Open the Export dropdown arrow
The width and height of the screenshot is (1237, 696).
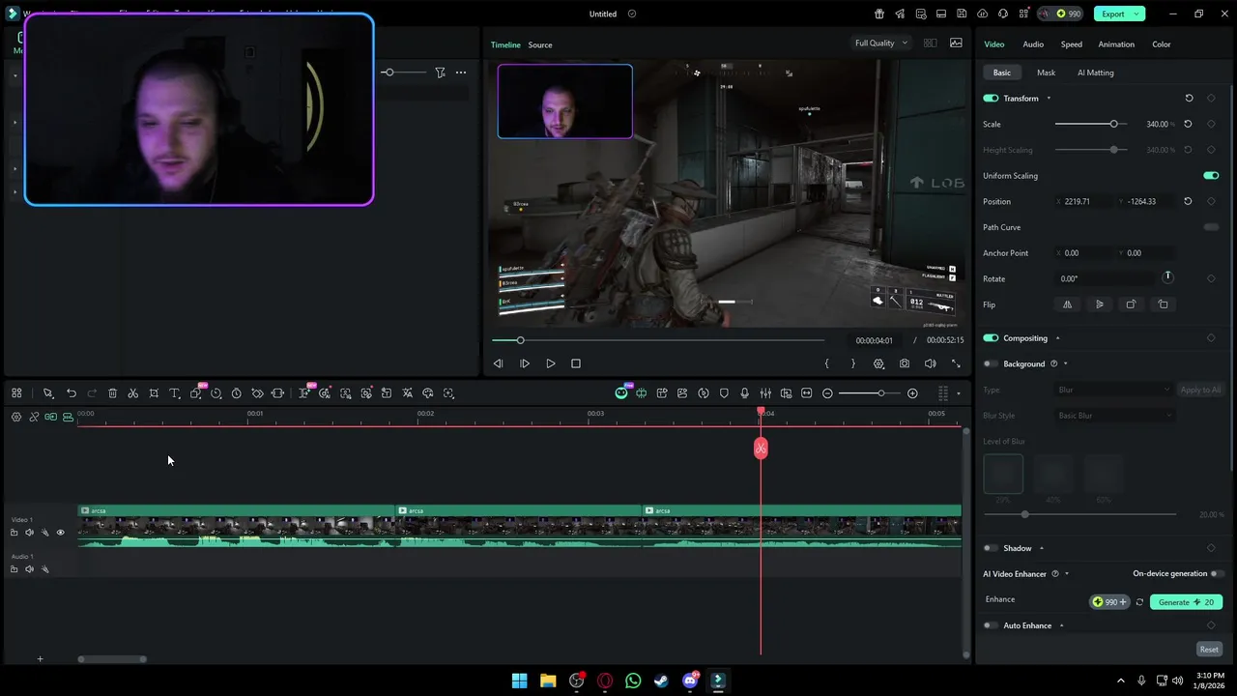1137,14
